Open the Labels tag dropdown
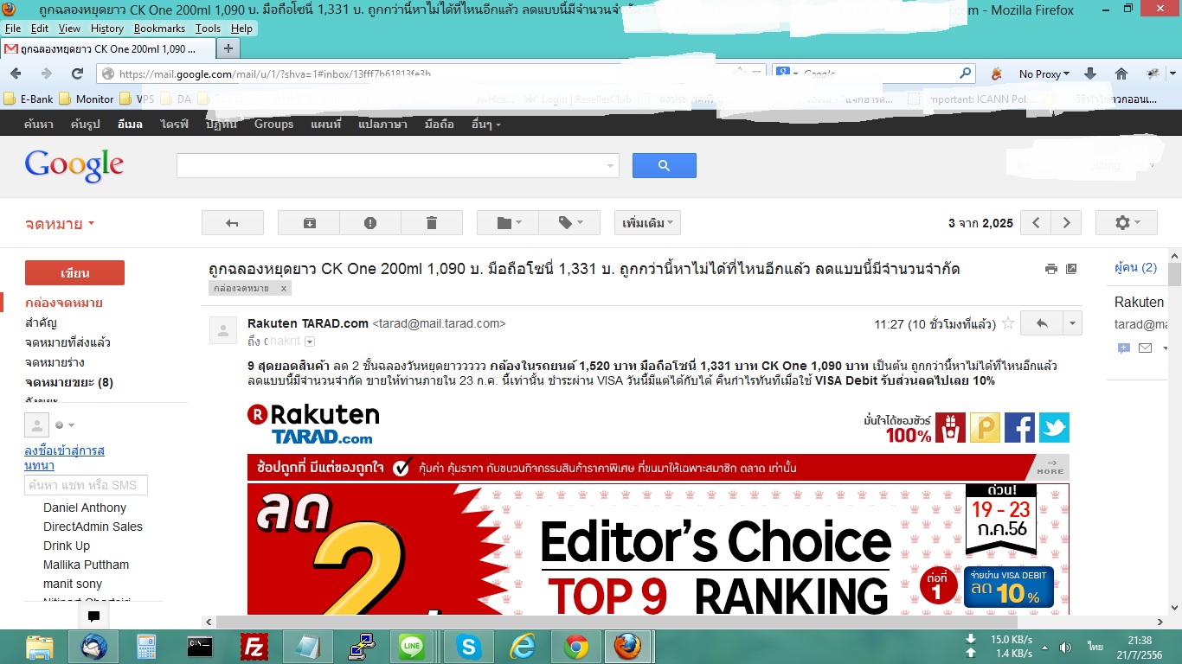1182x664 pixels. [x=569, y=223]
